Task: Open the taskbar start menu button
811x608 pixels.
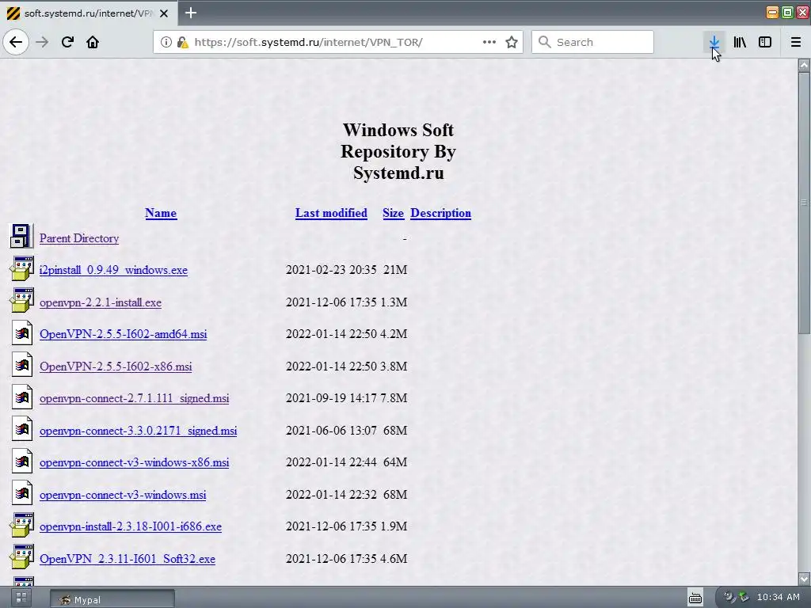Action: pos(21,598)
